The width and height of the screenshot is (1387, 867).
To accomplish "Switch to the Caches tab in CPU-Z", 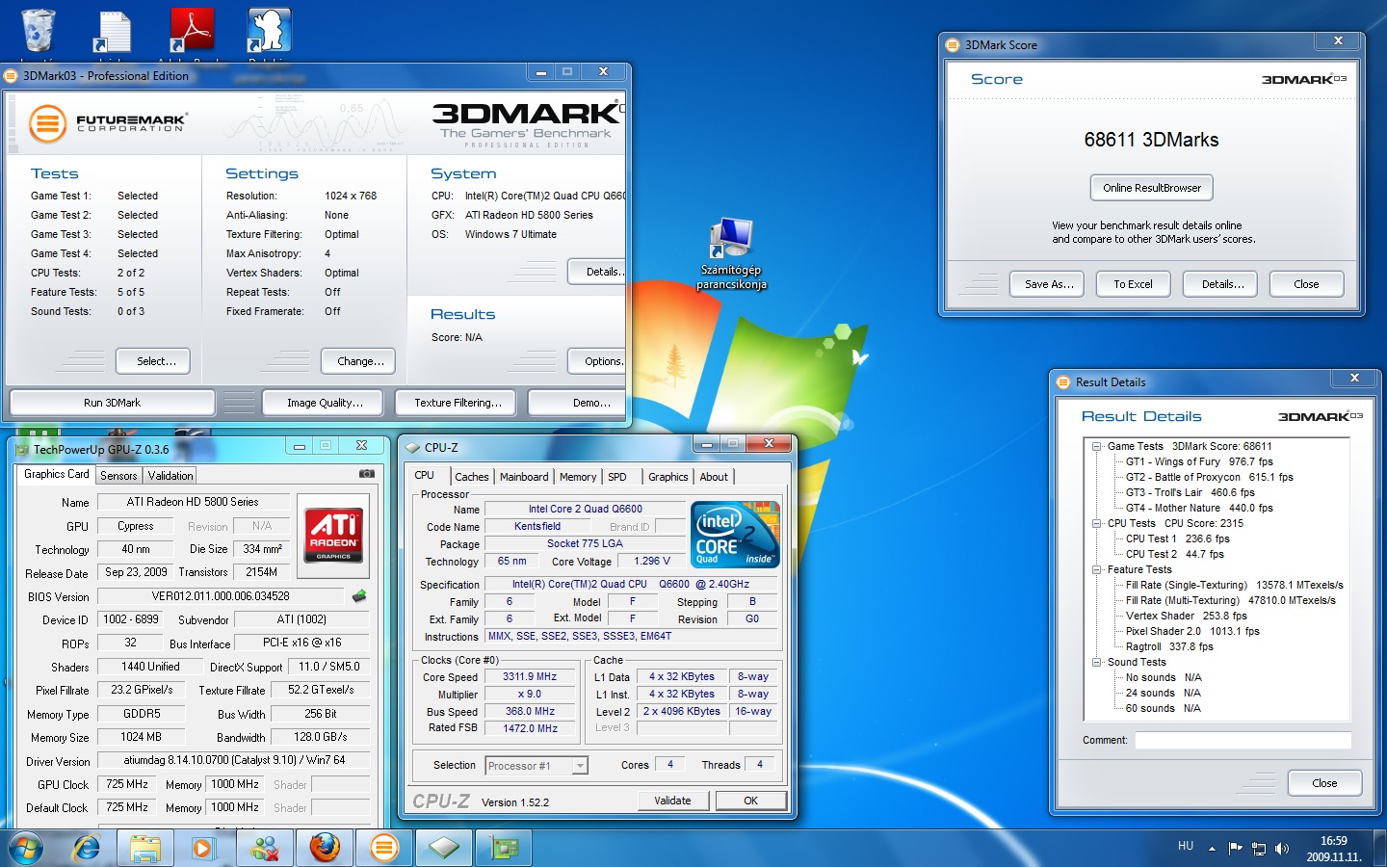I will coord(472,477).
